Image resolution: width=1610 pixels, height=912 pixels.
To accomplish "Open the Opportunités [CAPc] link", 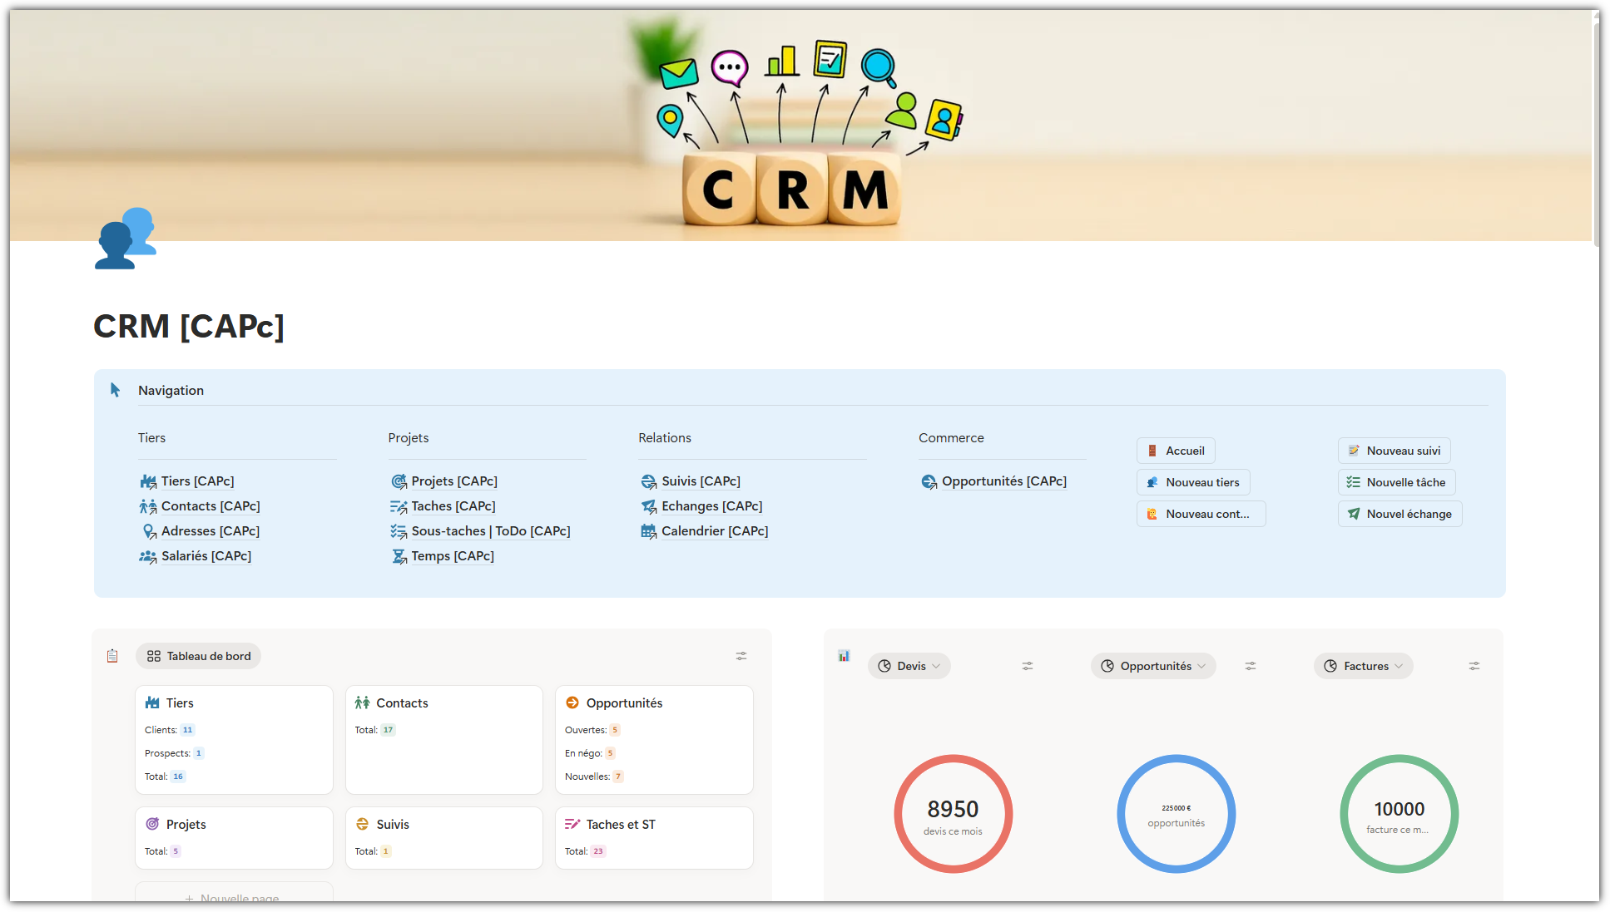I will click(1003, 481).
